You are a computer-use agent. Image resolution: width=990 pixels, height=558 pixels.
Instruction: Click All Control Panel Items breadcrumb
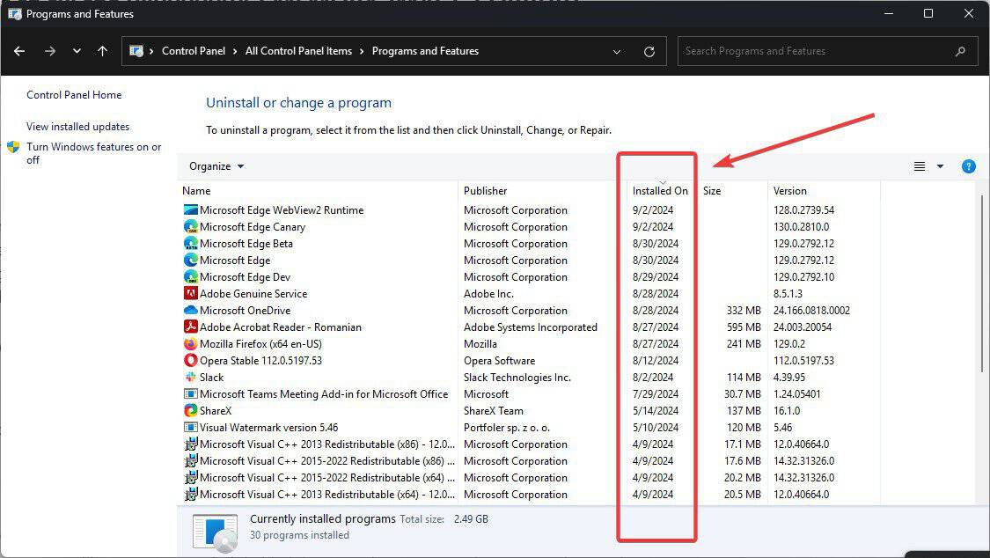tap(298, 51)
